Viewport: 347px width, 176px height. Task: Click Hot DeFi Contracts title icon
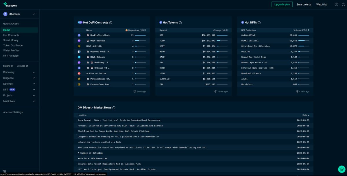pos(80,23)
